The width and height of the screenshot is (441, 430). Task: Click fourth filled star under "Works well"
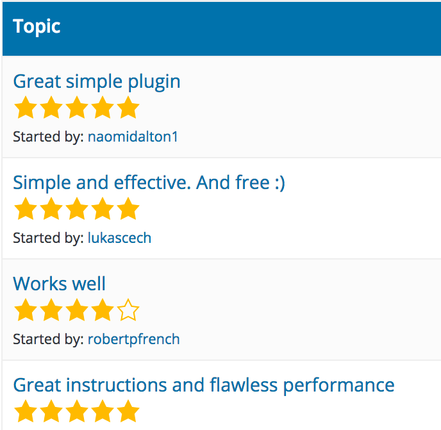click(x=103, y=311)
